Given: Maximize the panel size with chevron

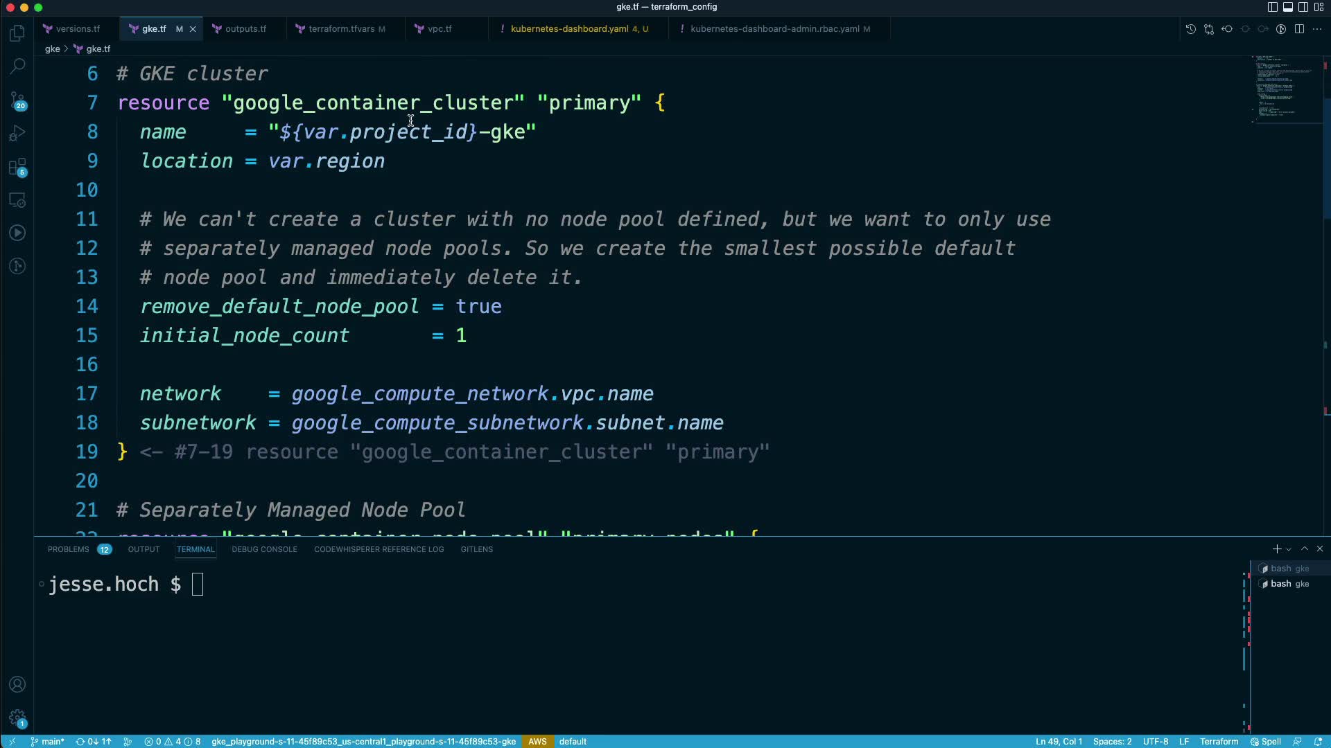Looking at the screenshot, I should [1305, 549].
